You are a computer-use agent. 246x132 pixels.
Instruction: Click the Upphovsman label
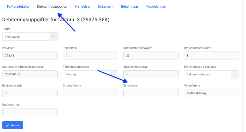click(11, 105)
